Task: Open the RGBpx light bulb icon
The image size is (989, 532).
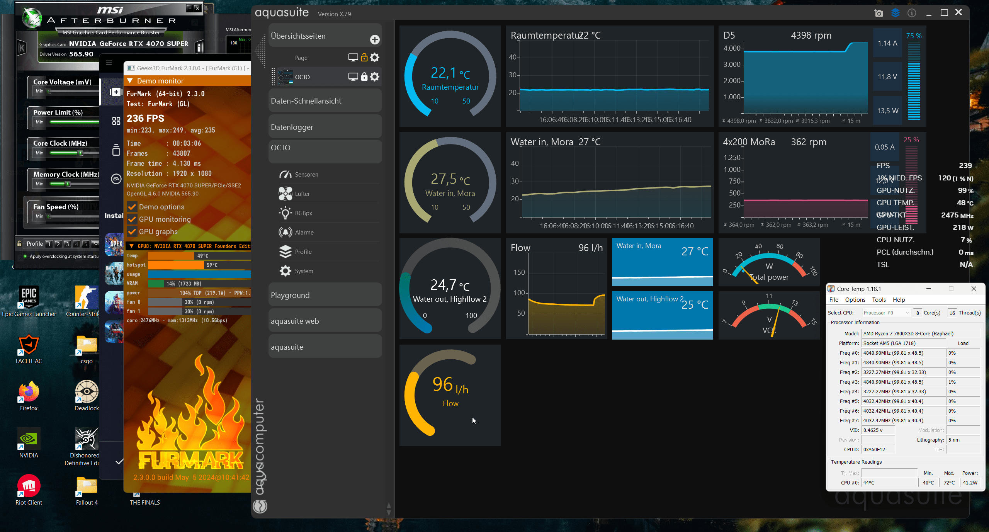Action: [285, 213]
